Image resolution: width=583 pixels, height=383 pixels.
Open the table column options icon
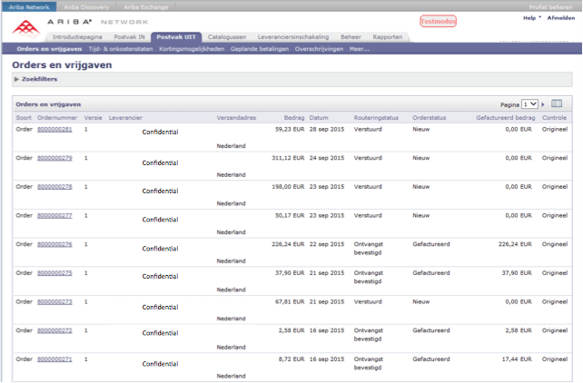click(557, 103)
